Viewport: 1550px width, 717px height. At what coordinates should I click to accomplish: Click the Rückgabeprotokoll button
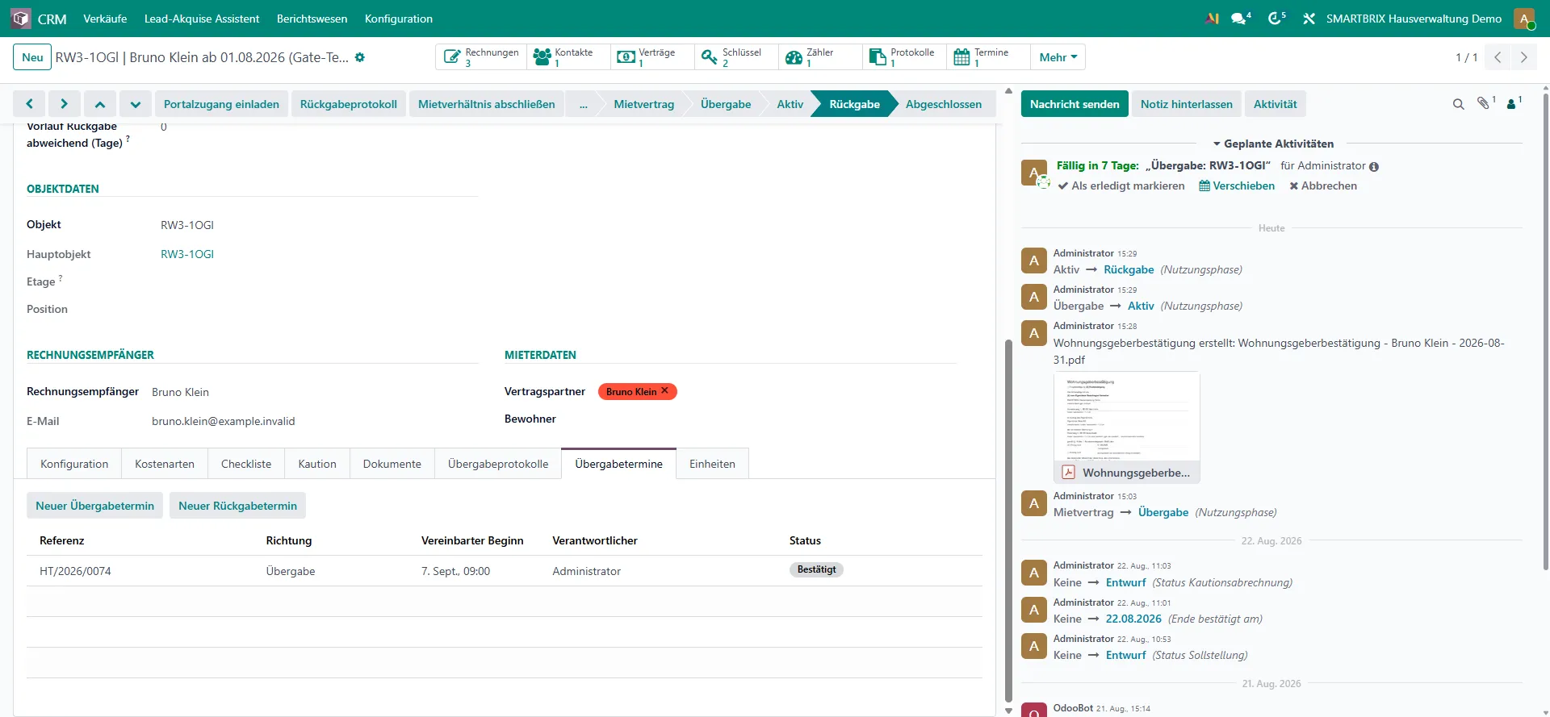349,104
